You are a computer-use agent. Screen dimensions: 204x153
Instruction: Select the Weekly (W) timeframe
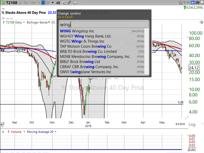point(48,3)
